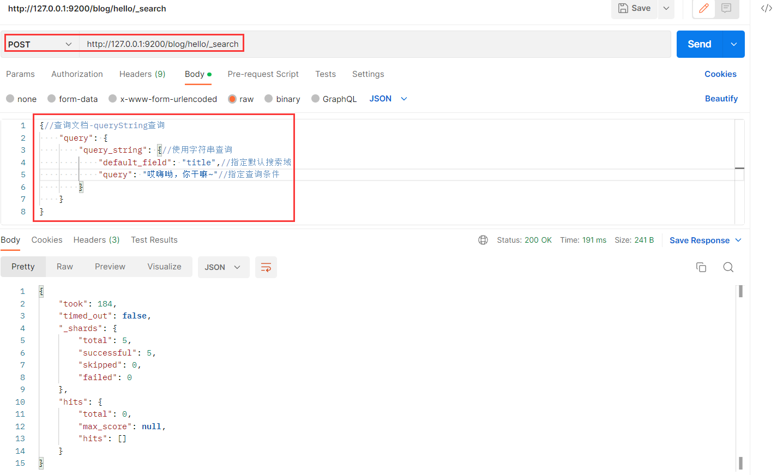Switch to Preview response view
The image size is (783, 475).
(110, 267)
